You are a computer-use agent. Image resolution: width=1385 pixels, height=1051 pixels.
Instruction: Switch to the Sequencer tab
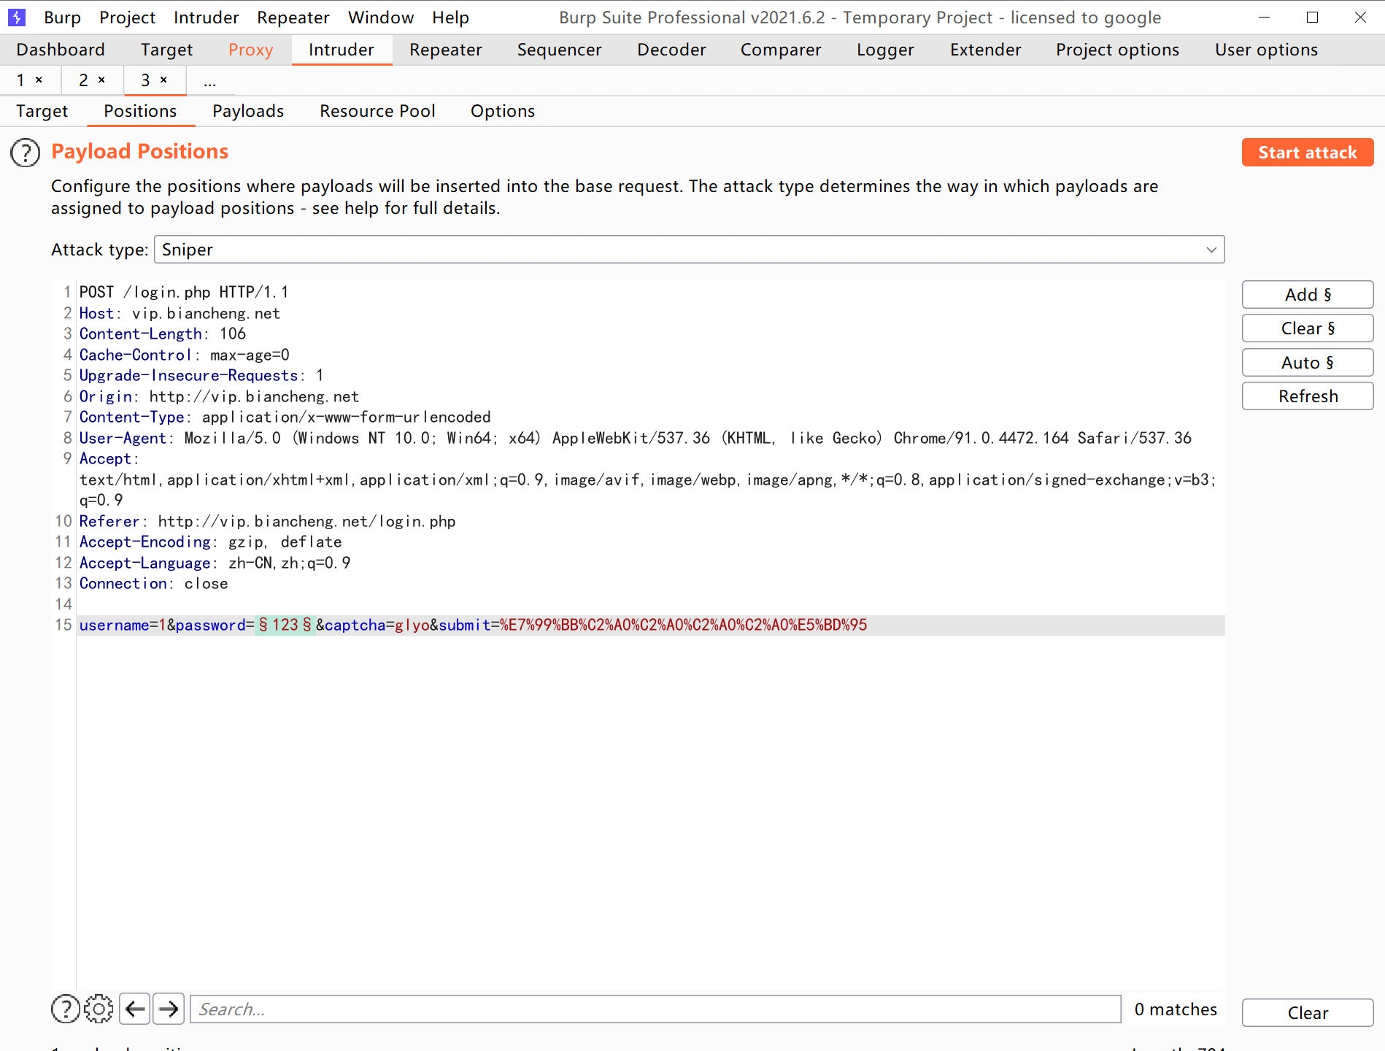tap(560, 50)
